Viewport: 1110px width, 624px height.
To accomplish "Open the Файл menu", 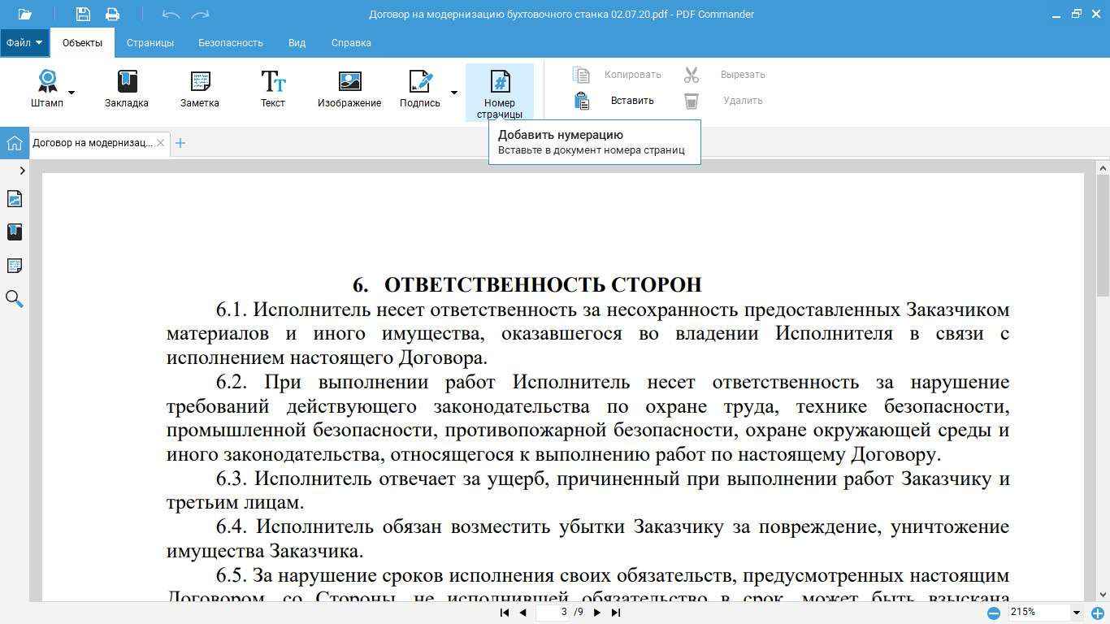I will 24,43.
